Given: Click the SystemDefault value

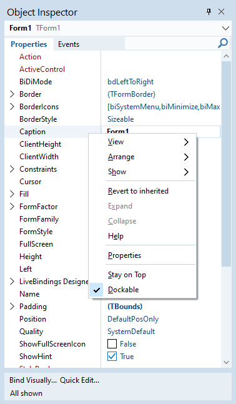Looking at the screenshot, I should point(131,332).
